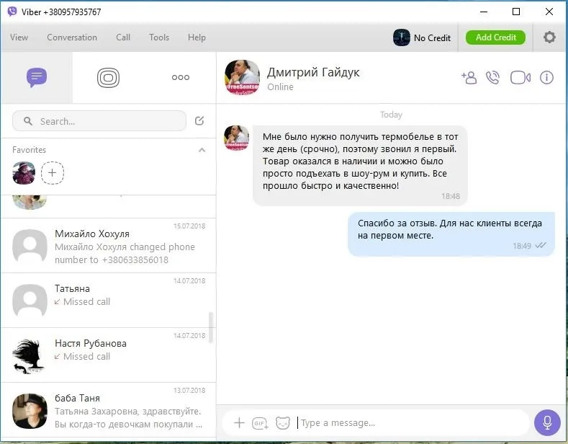This screenshot has height=444, width=568.
Task: Click Настя Рубанова's avatar picture
Action: pos(30,356)
